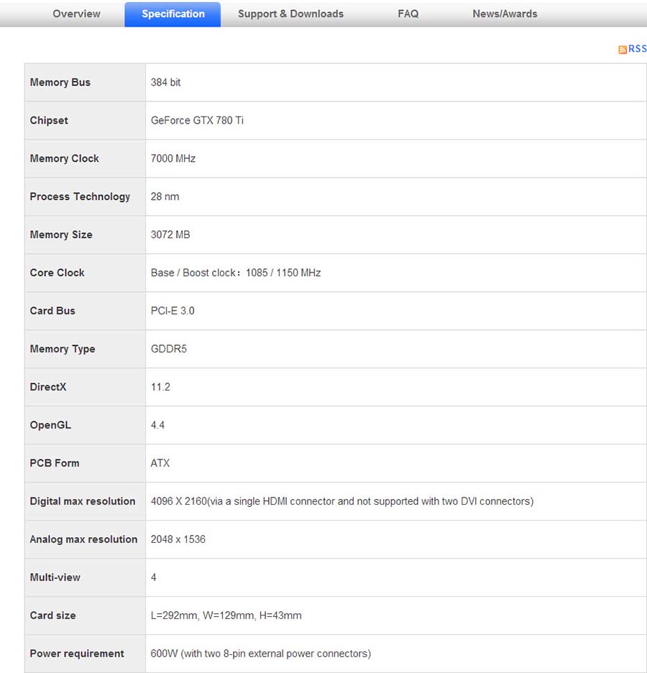This screenshot has width=647, height=673.
Task: Switch to the Overview tab
Action: tap(77, 14)
